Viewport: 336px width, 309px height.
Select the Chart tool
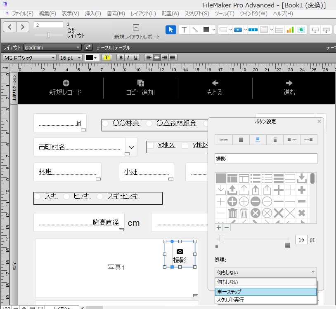coord(290,30)
